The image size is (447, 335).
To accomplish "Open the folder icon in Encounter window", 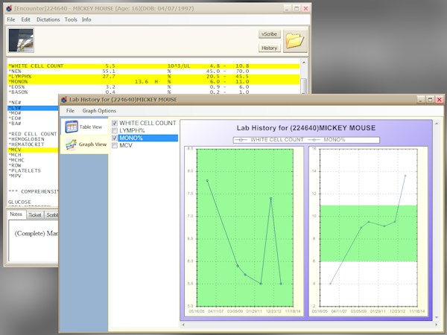I will point(295,41).
